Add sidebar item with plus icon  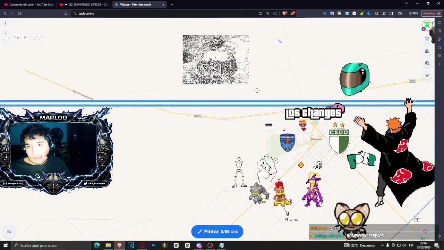pyautogui.click(x=439, y=64)
